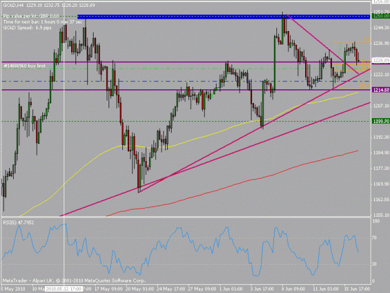This screenshot has width=390, height=293.
Task: Click the purple 1214.60 price level tag
Action: point(381,90)
